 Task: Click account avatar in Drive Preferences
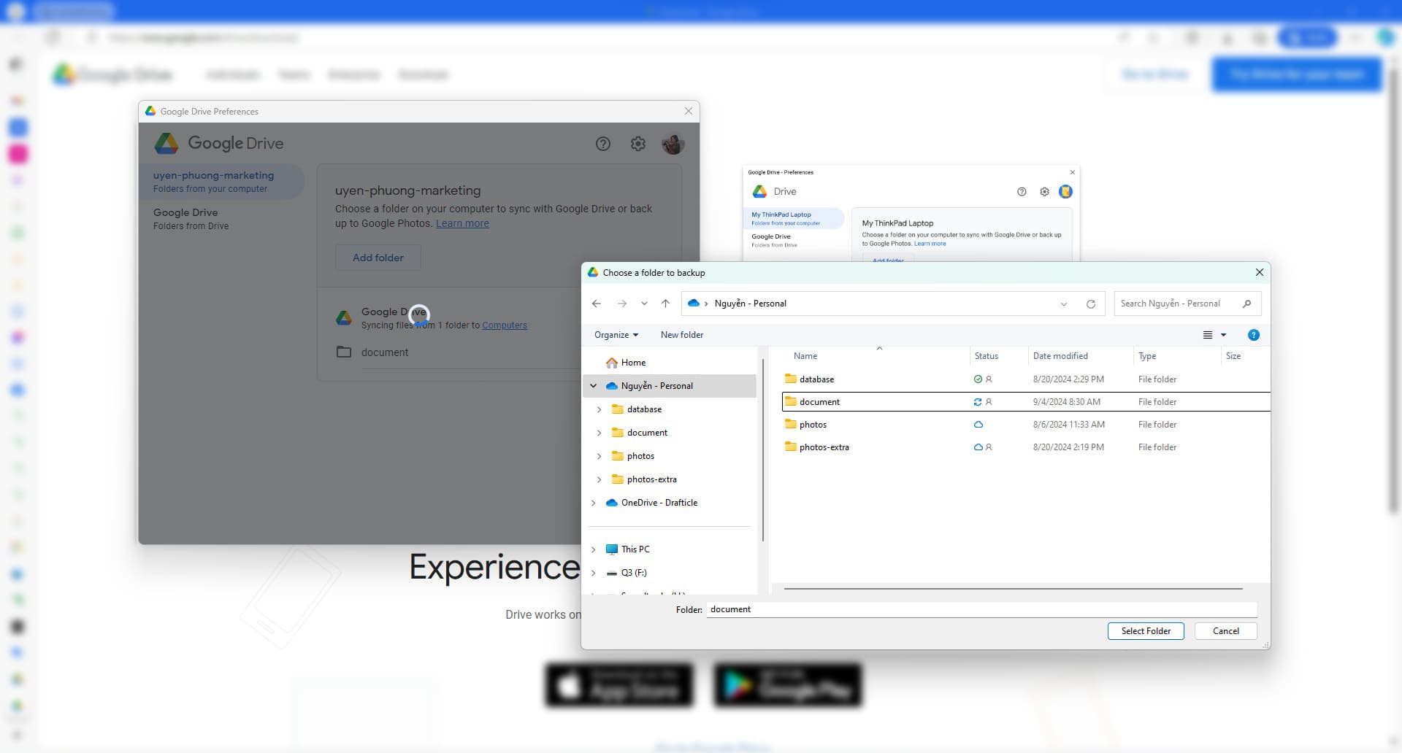coord(673,144)
